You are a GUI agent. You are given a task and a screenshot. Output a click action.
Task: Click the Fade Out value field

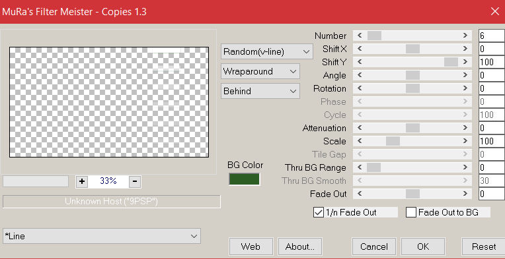click(492, 194)
